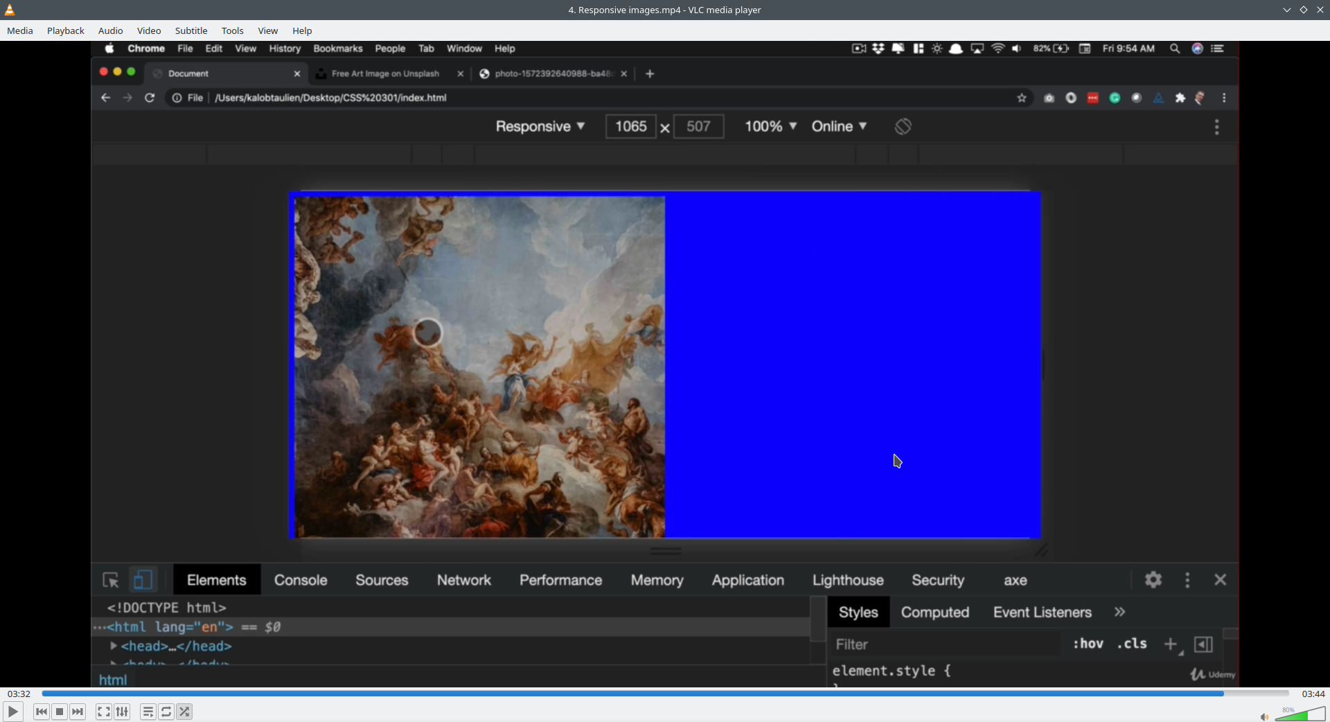
Task: Open the VLC Playback menu
Action: point(66,30)
